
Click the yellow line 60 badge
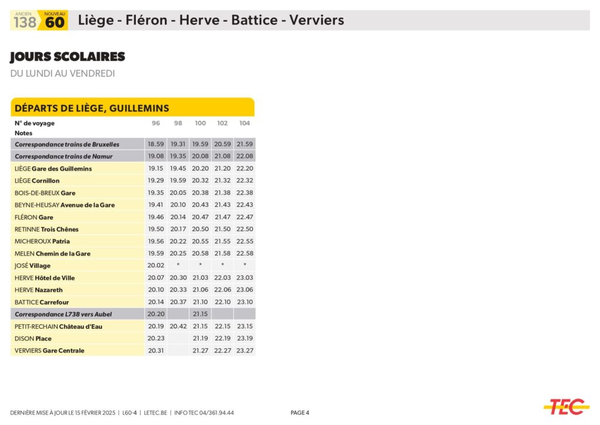pos(54,21)
